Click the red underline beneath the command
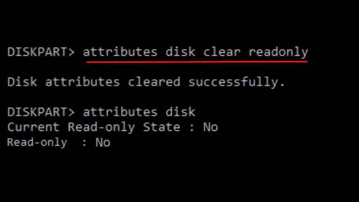 pyautogui.click(x=196, y=61)
